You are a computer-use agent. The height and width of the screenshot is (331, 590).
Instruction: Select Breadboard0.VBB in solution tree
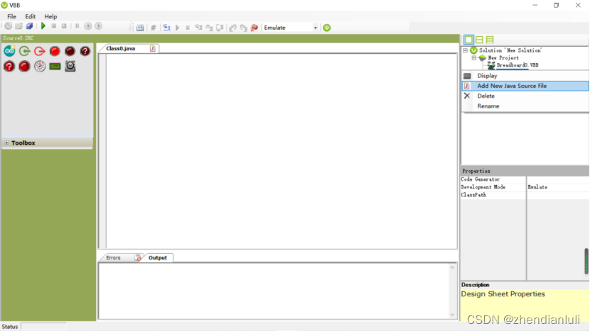pyautogui.click(x=517, y=65)
